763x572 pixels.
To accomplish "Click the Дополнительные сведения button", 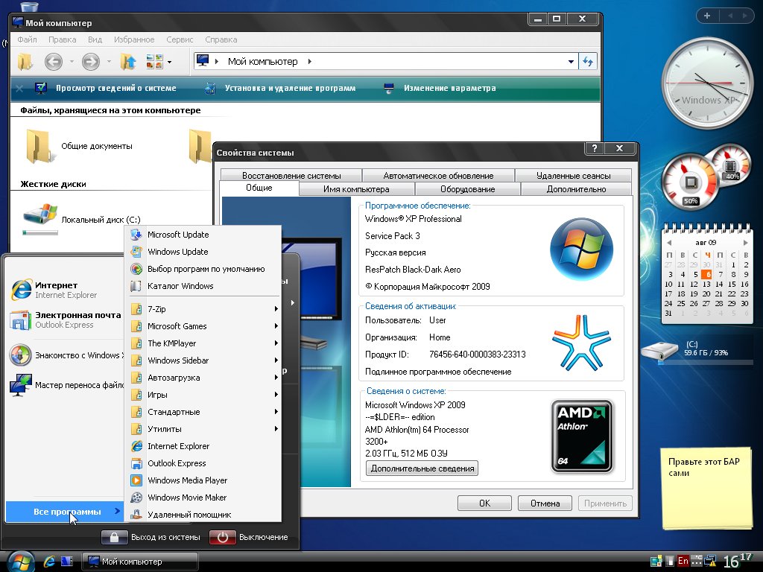I will pyautogui.click(x=422, y=468).
